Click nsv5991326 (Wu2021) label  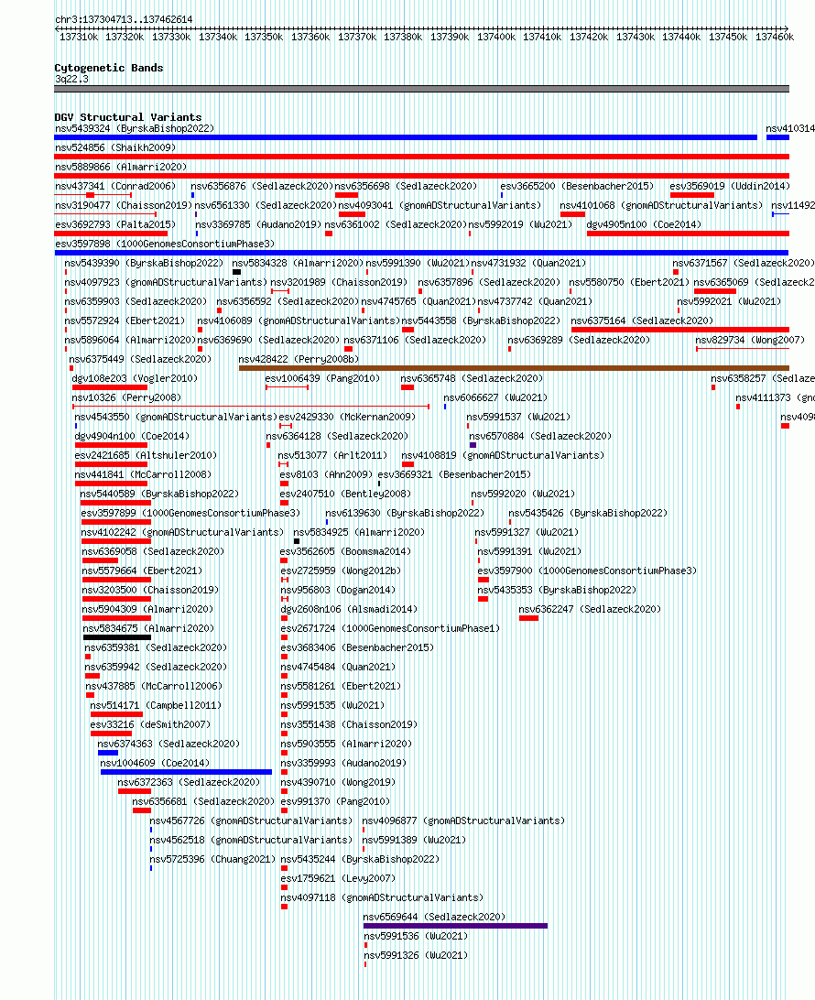coord(417,955)
